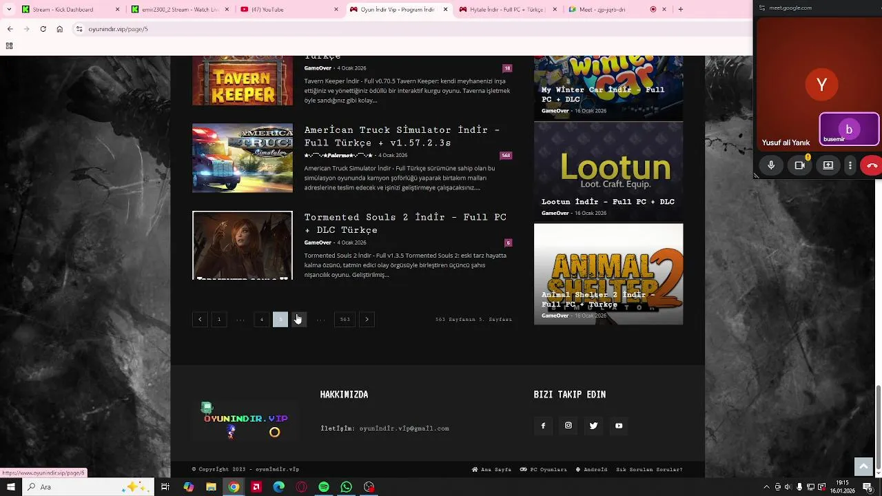
Task: Open Chrome from the taskbar
Action: pos(234,487)
